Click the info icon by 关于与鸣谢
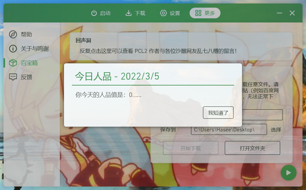Viewport: 306px width, 190px height. [13, 48]
